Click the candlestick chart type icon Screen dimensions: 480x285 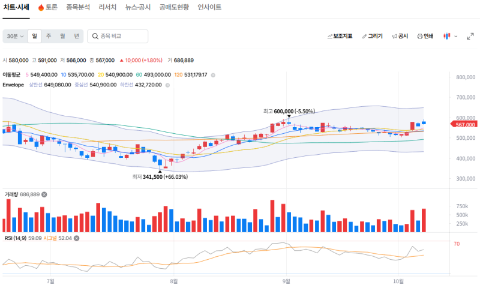click(447, 36)
